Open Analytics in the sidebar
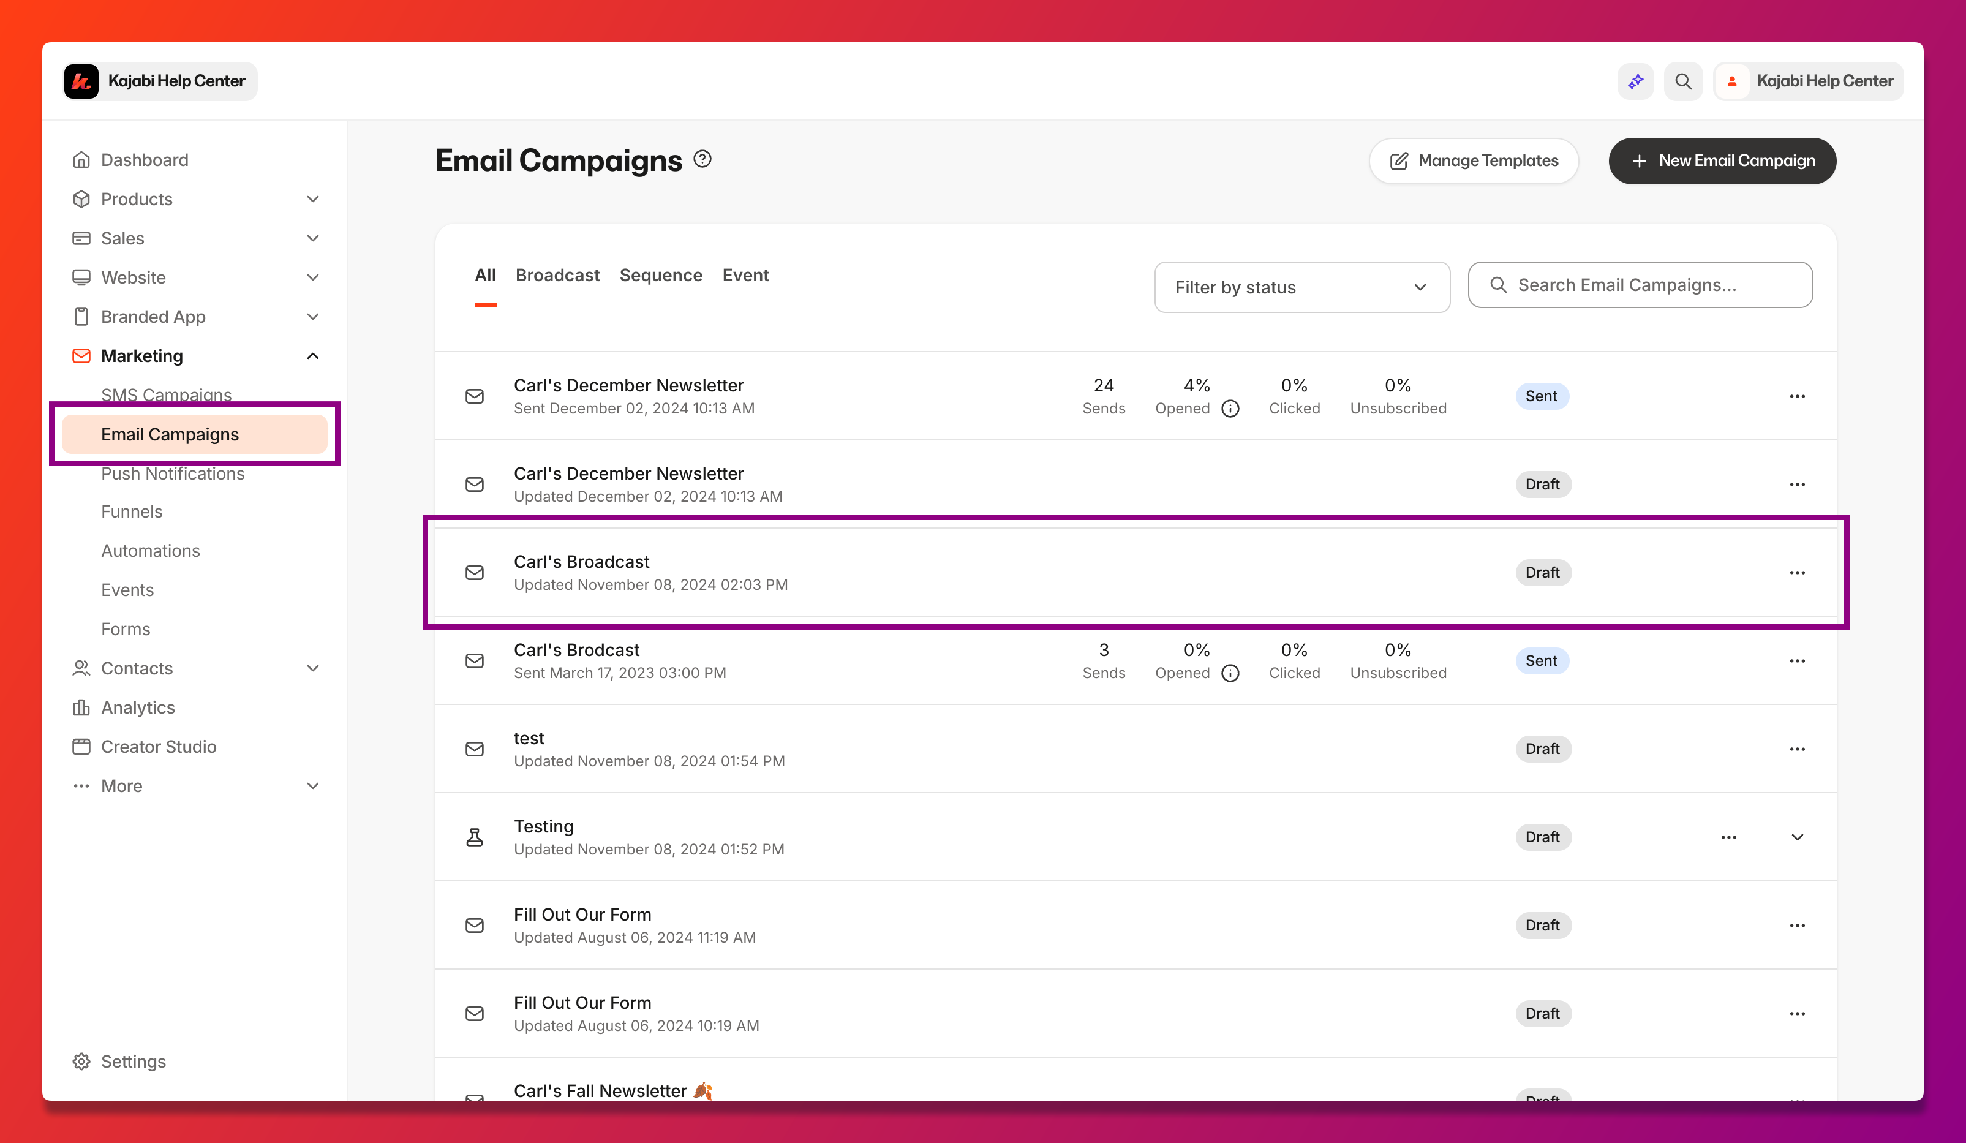This screenshot has width=1966, height=1143. coord(137,707)
